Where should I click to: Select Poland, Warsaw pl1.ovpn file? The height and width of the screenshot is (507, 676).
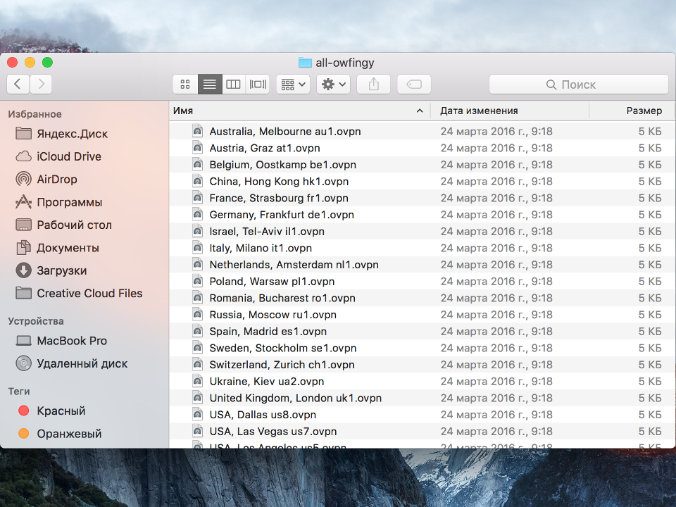click(422, 281)
